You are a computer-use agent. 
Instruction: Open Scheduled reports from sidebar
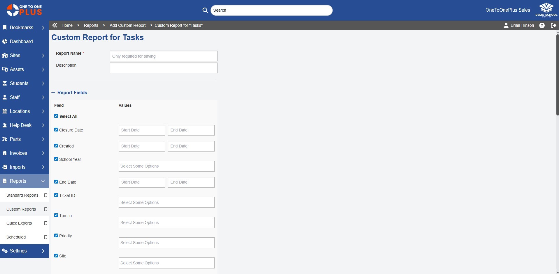[x=16, y=237]
